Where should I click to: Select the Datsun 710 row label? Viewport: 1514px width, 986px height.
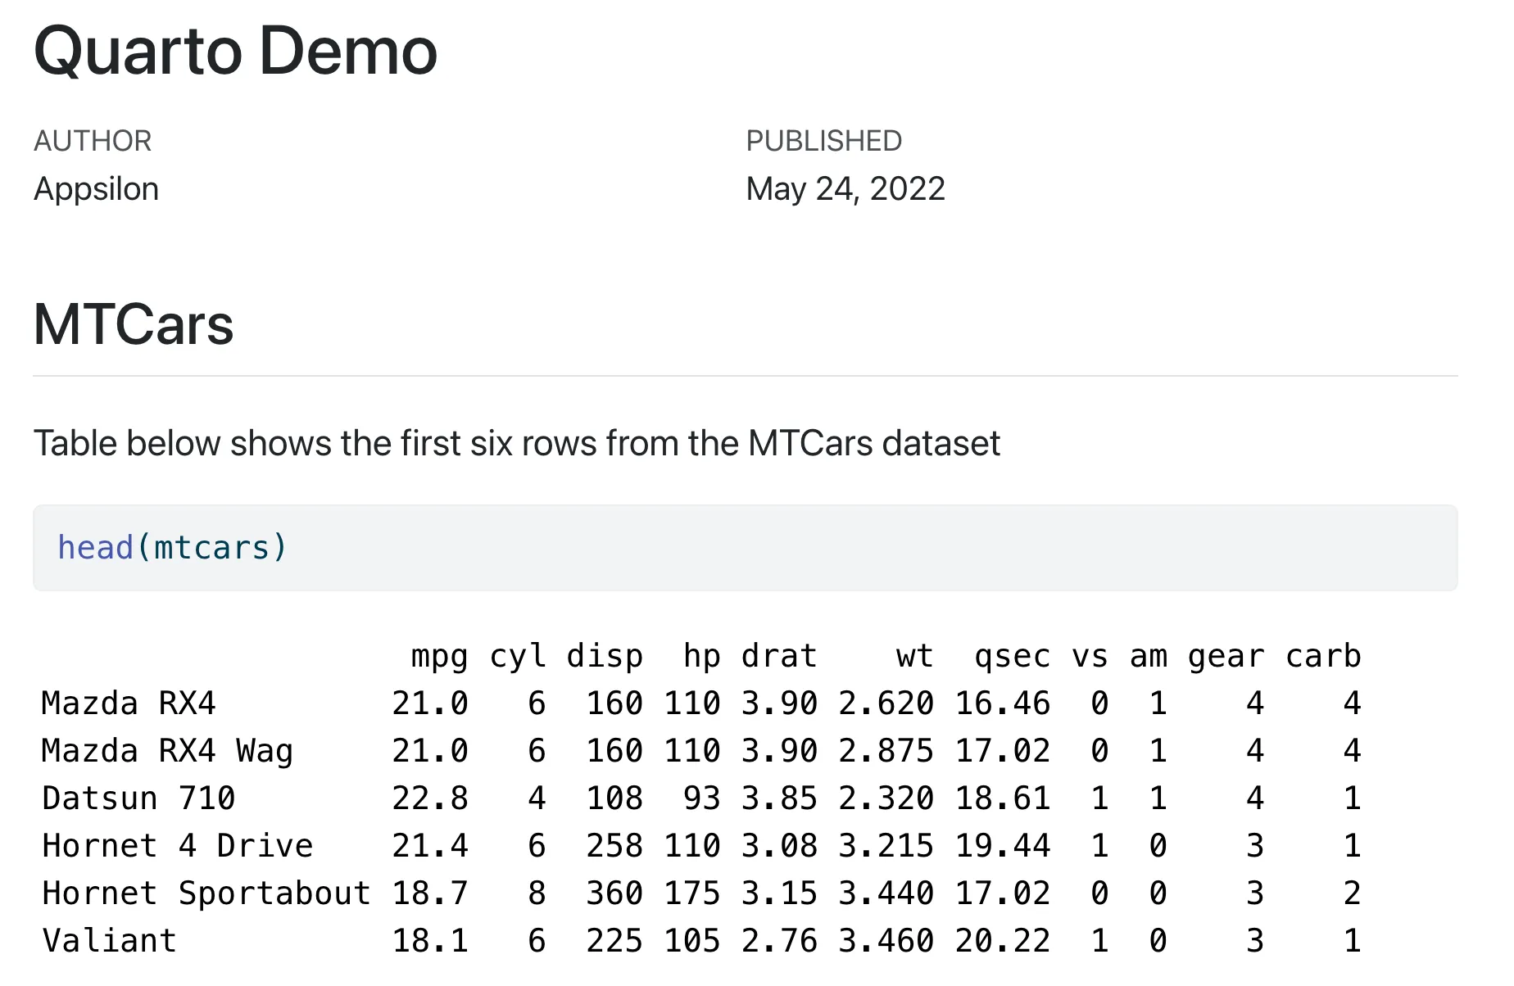pyautogui.click(x=138, y=798)
